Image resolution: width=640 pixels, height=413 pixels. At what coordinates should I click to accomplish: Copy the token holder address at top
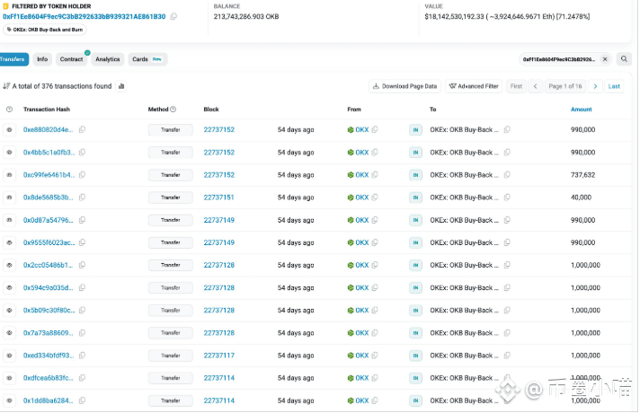tap(173, 17)
